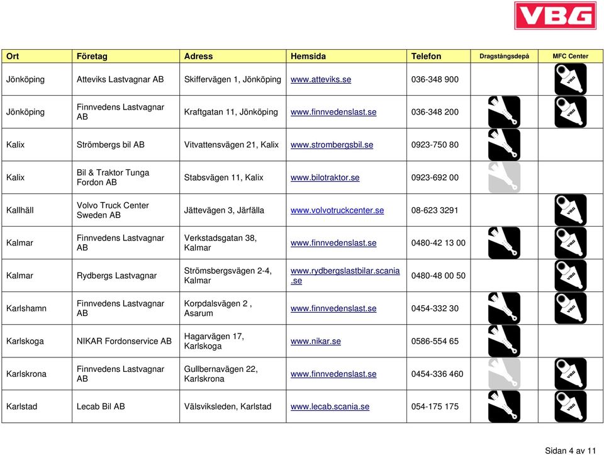Select phone number 0586-554 65
Image resolution: width=604 pixels, height=455 pixels.
(435, 341)
